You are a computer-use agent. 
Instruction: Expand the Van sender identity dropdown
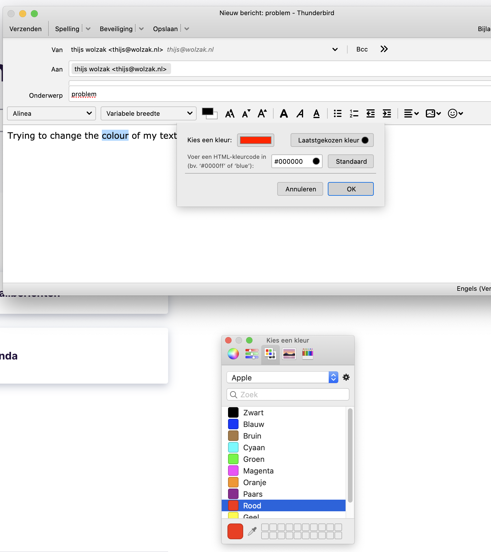(335, 49)
